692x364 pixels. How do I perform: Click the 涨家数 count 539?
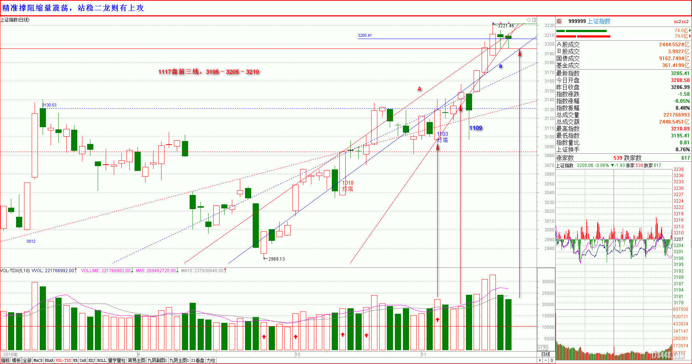click(618, 158)
